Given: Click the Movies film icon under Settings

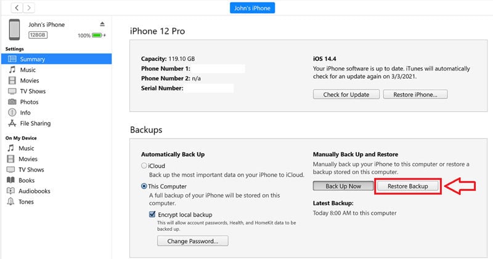Looking at the screenshot, I should (x=11, y=81).
